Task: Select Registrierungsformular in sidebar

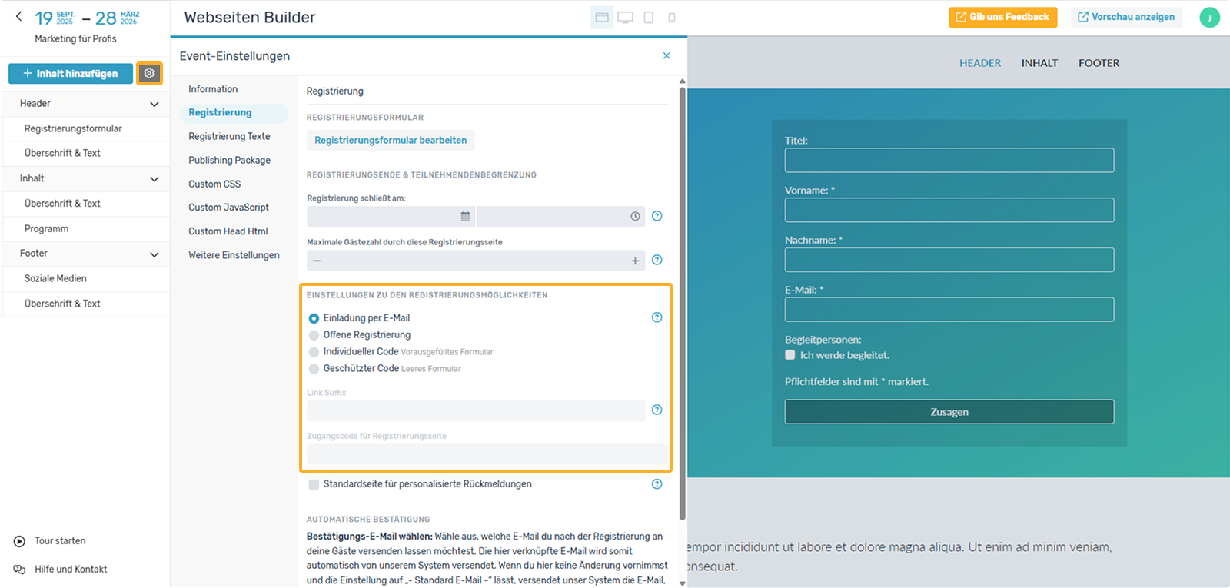Action: 86,128
